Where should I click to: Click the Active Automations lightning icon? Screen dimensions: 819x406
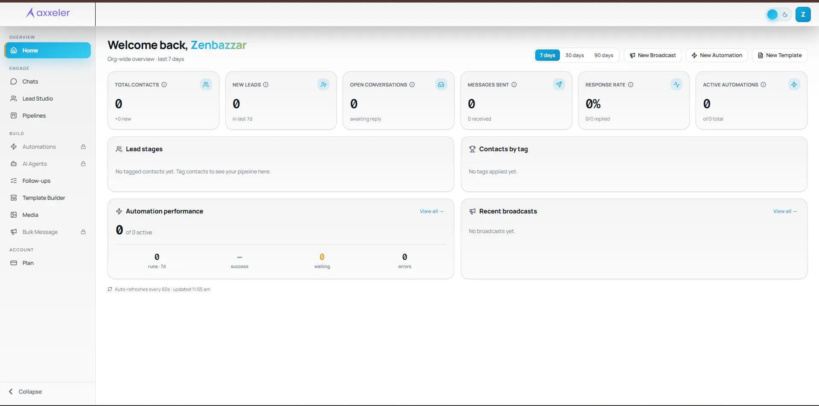(794, 84)
